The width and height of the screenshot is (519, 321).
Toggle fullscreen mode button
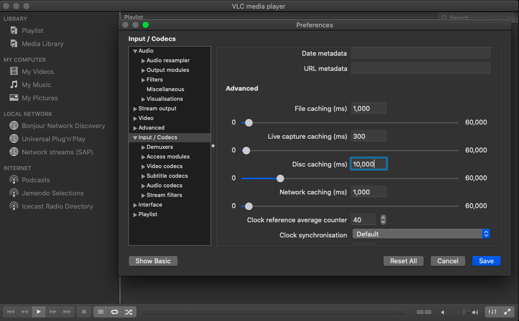507,312
